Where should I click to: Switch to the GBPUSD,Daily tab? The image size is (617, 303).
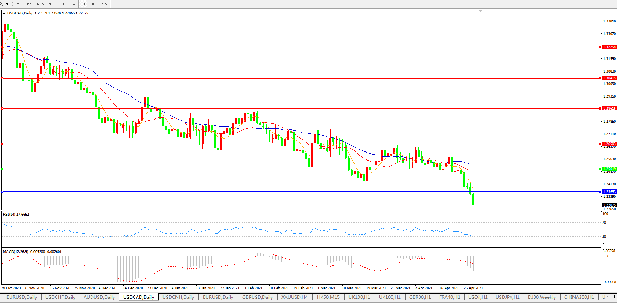(x=258, y=297)
